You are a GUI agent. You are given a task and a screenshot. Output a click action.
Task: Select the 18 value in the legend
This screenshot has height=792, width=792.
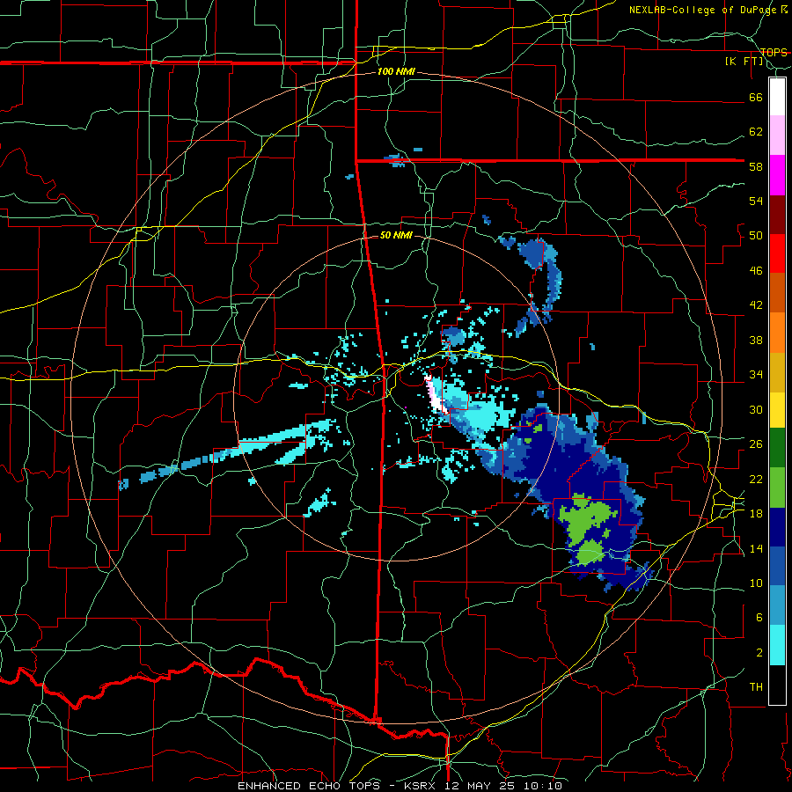tap(756, 514)
